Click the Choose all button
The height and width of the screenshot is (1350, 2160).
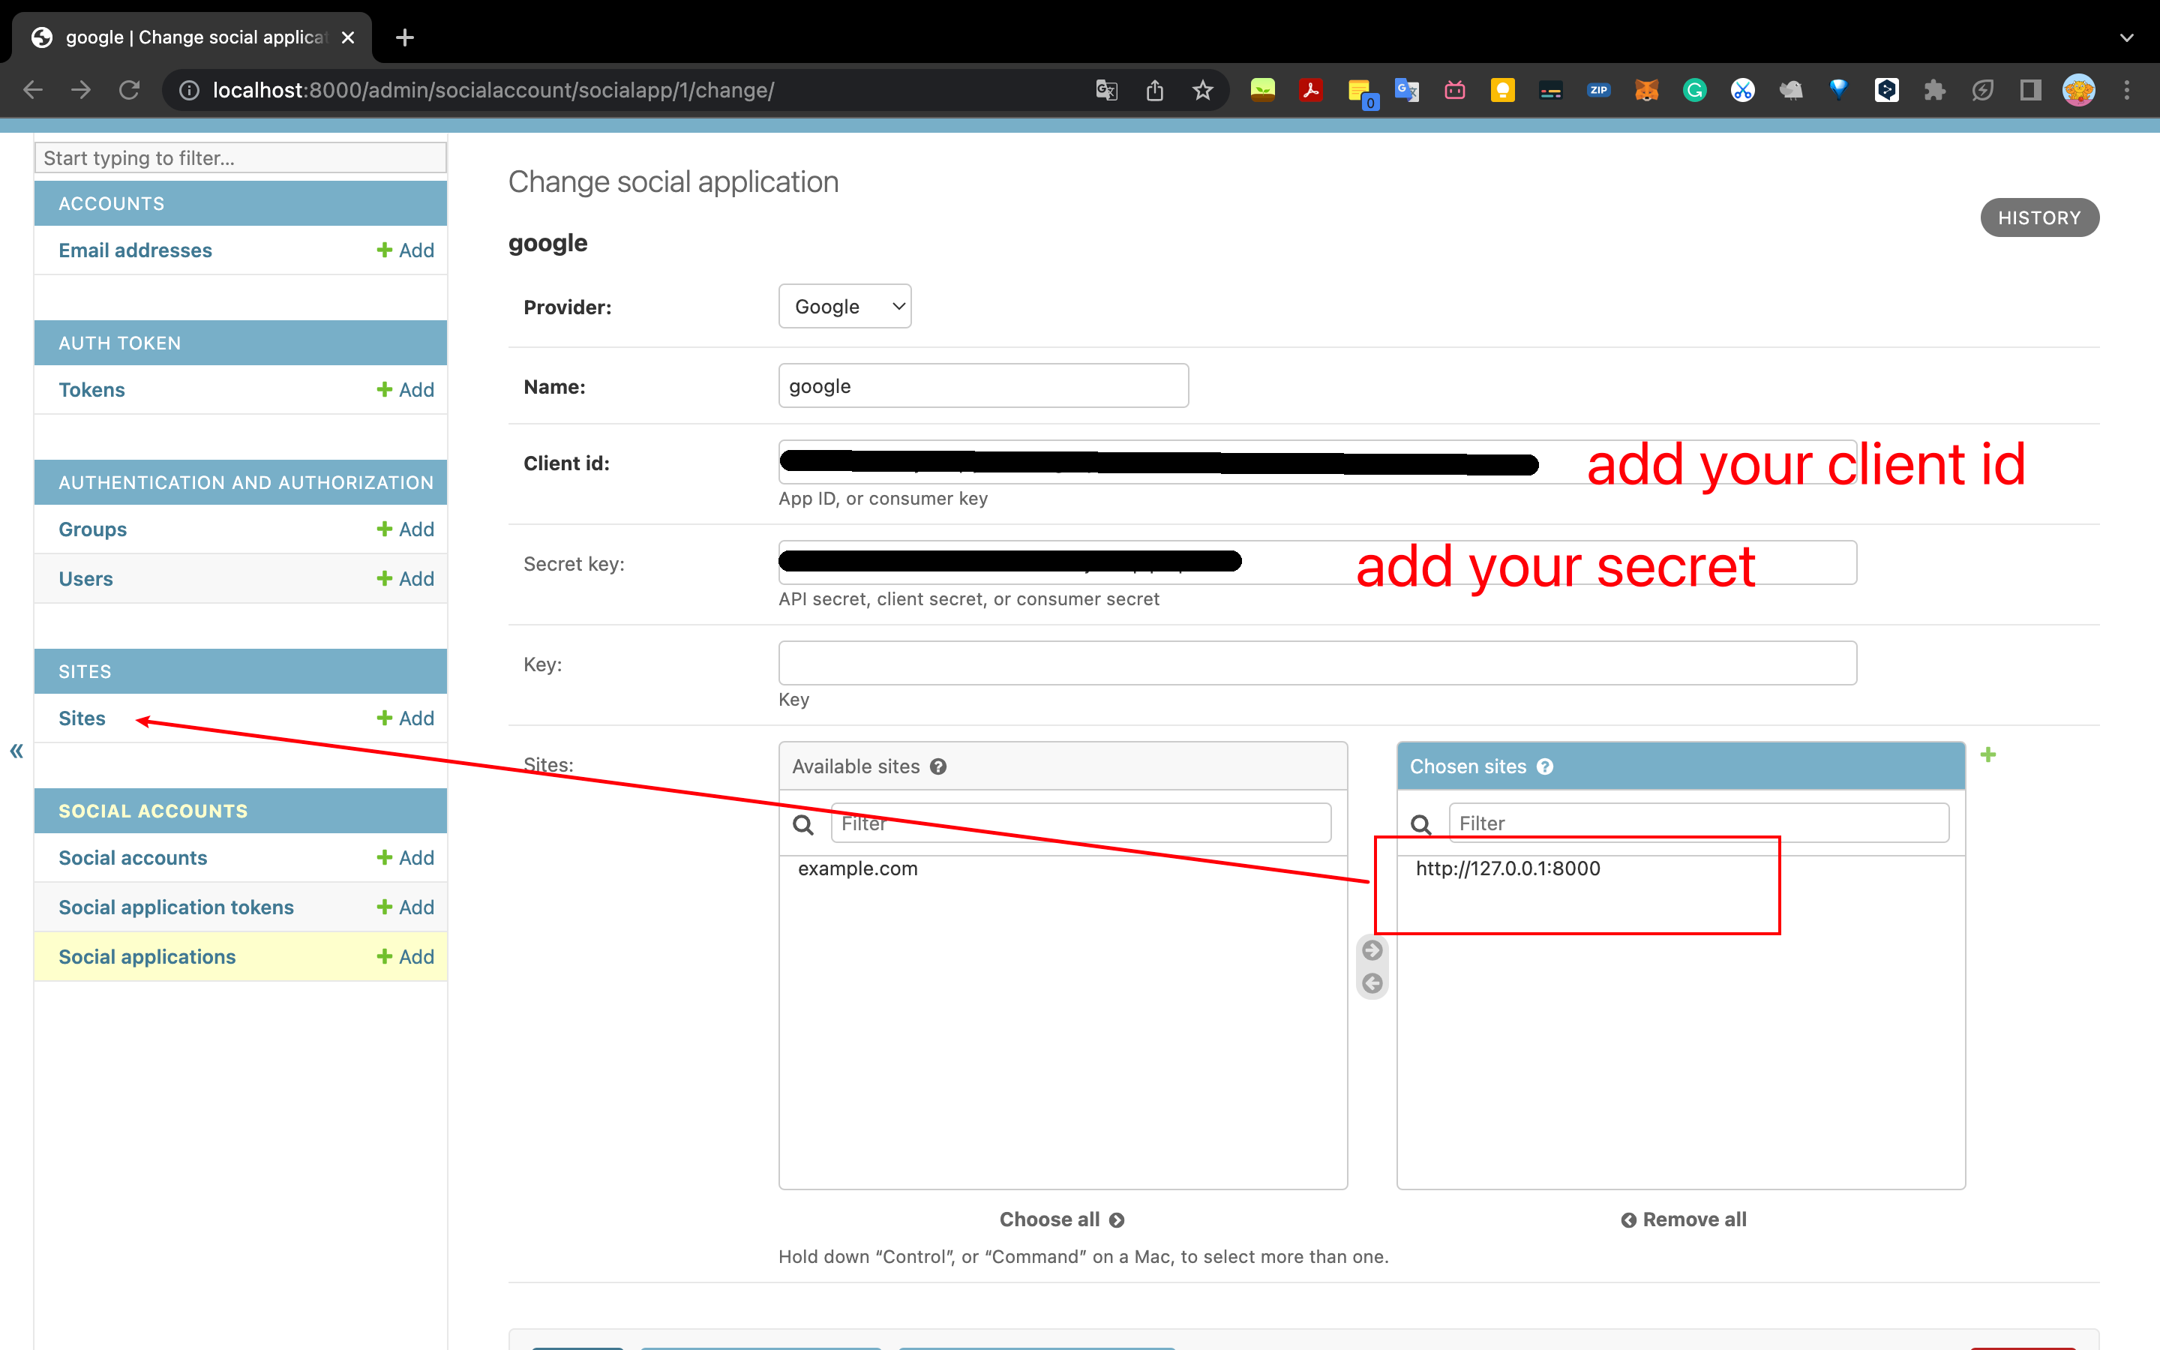click(x=1061, y=1219)
